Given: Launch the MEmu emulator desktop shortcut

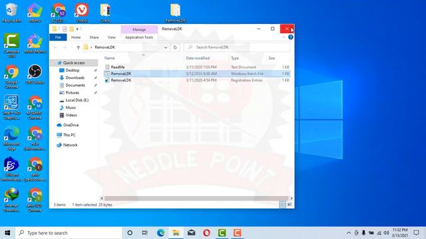Looking at the screenshot, I should 35,13.
